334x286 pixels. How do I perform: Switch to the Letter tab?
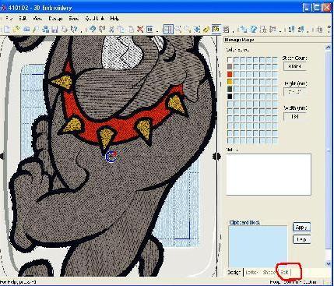(251, 272)
